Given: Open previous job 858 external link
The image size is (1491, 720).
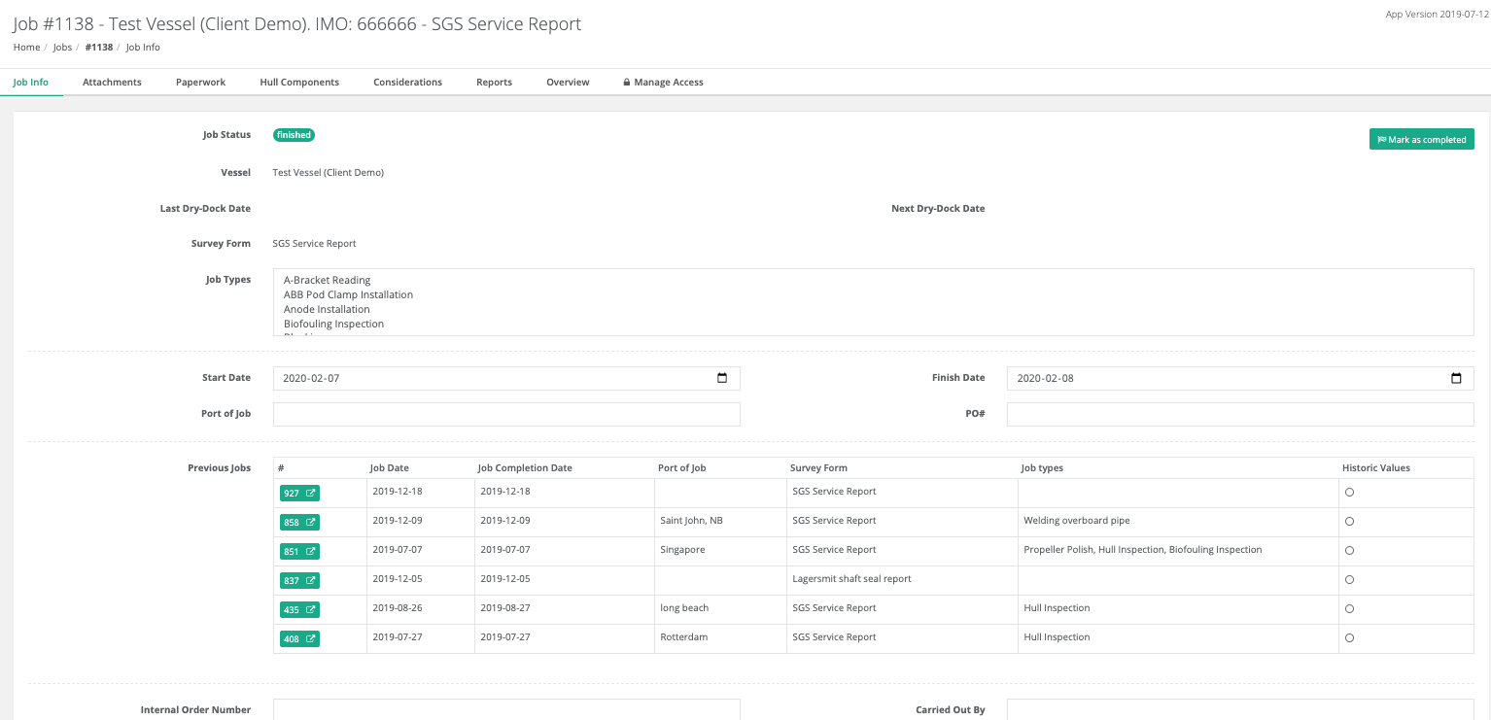Looking at the screenshot, I should pos(299,523).
